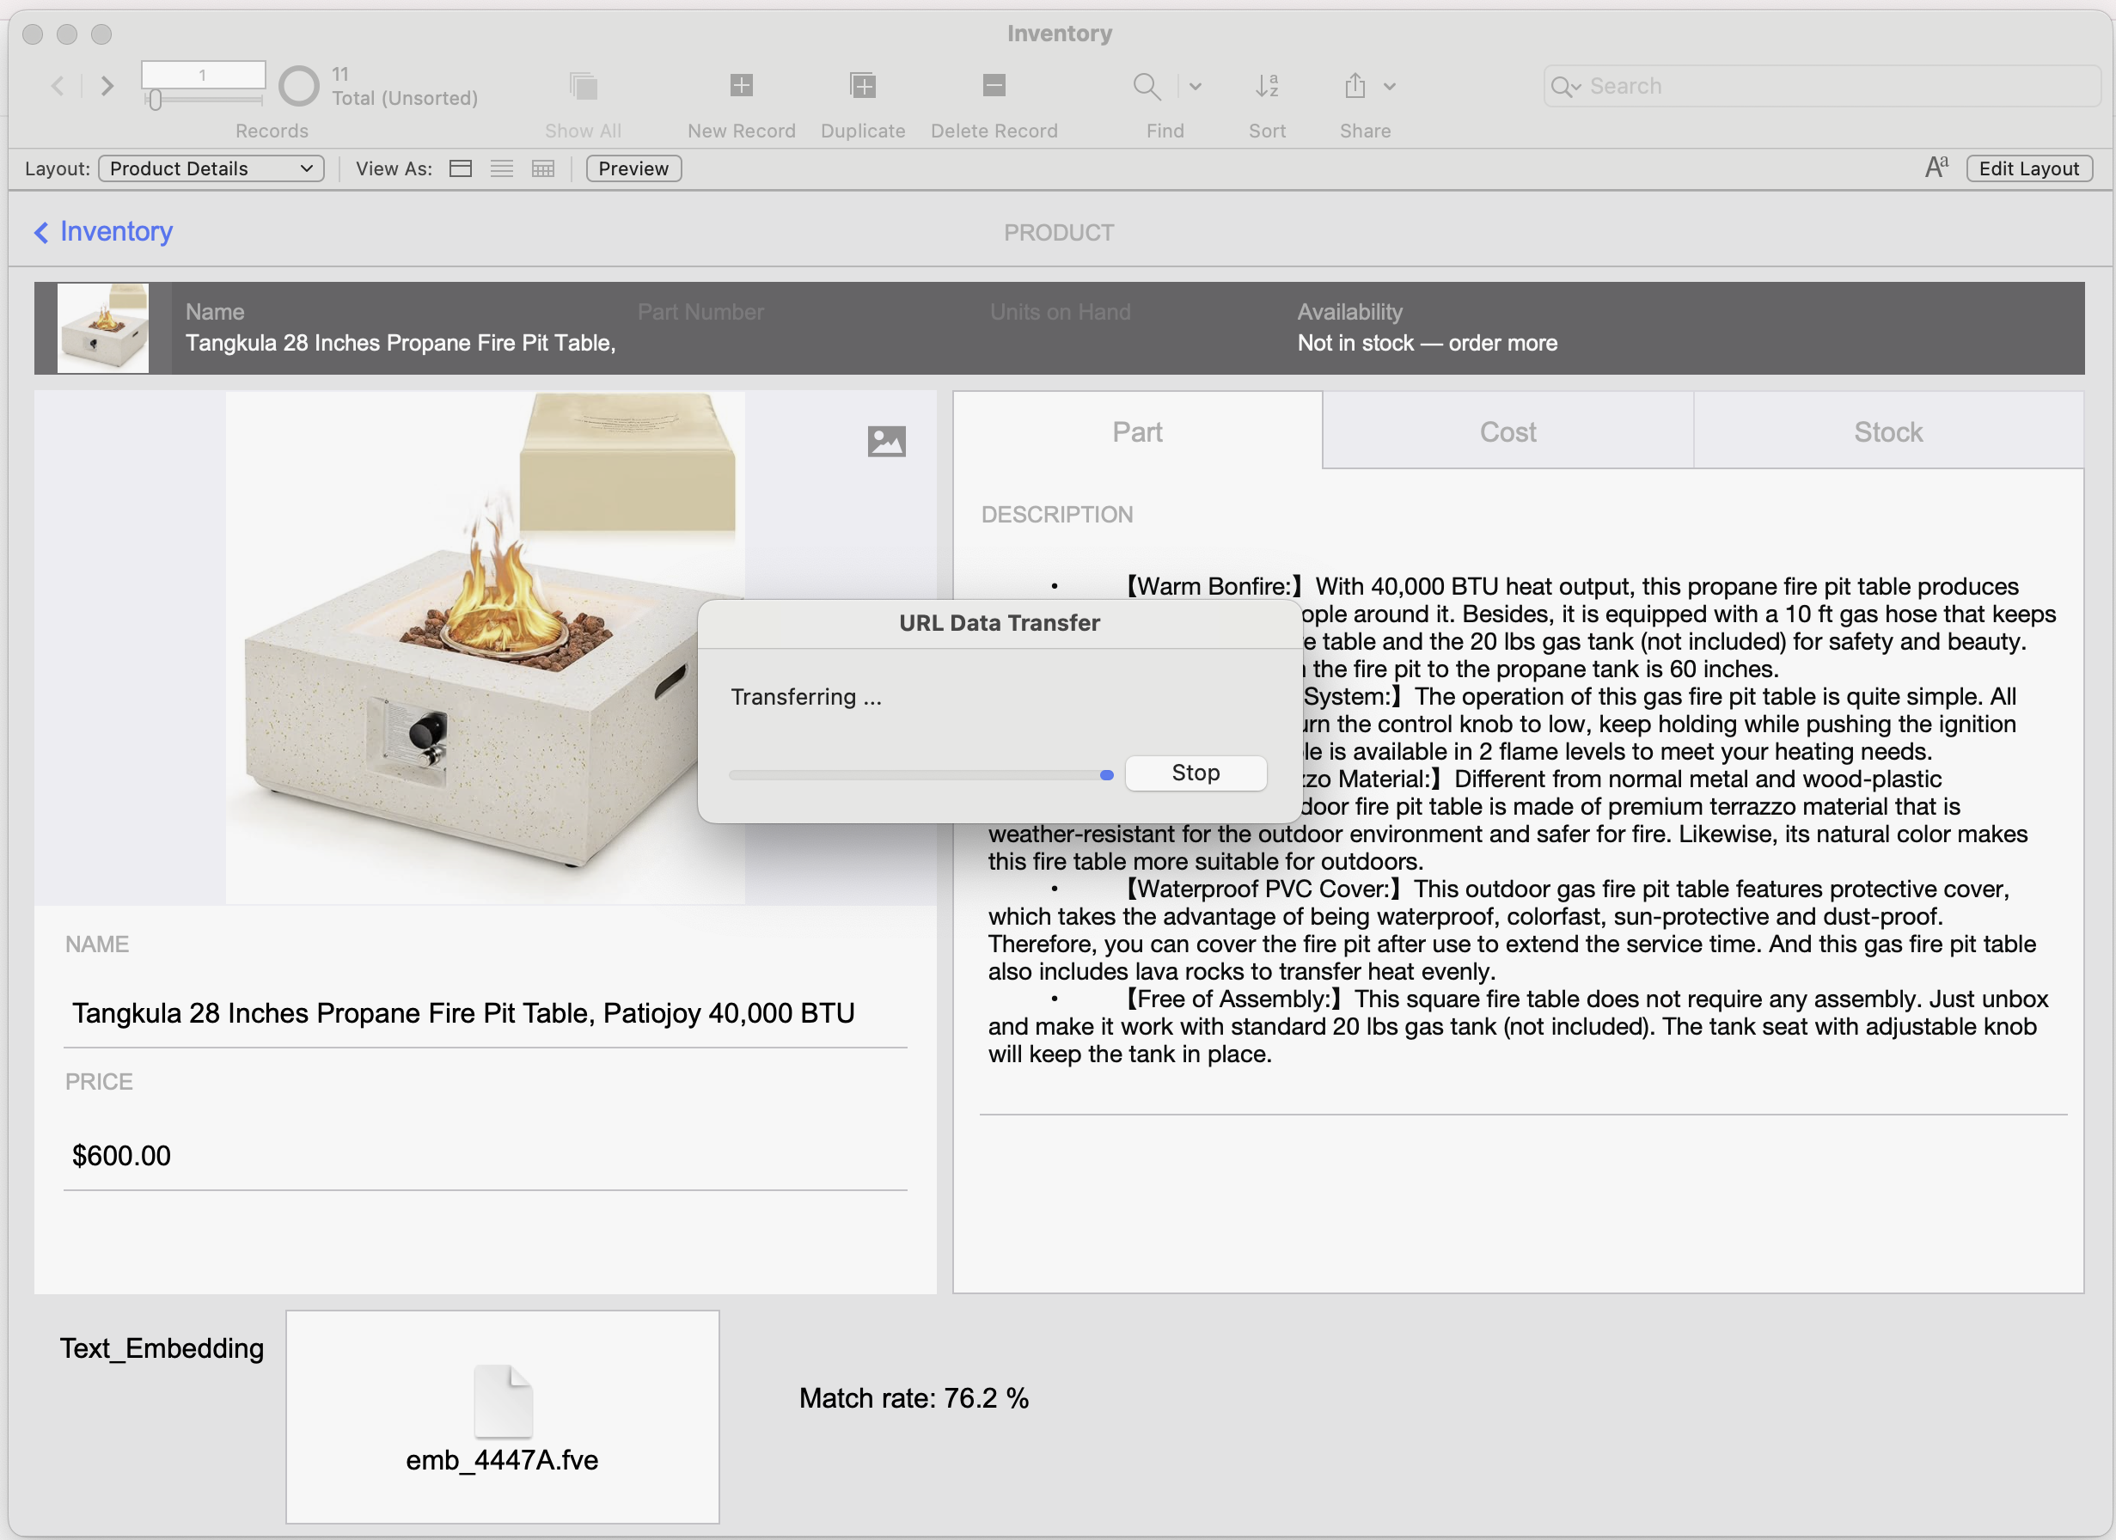Switch to the Cost tab
The image size is (2116, 1540).
point(1507,432)
